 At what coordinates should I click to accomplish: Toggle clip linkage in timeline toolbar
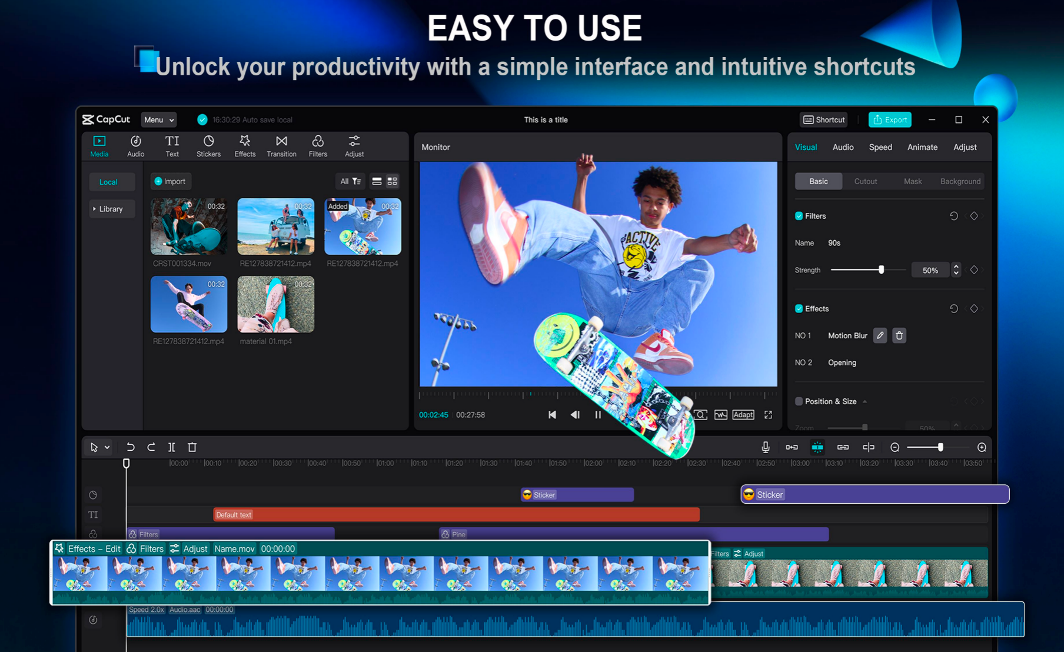[843, 447]
